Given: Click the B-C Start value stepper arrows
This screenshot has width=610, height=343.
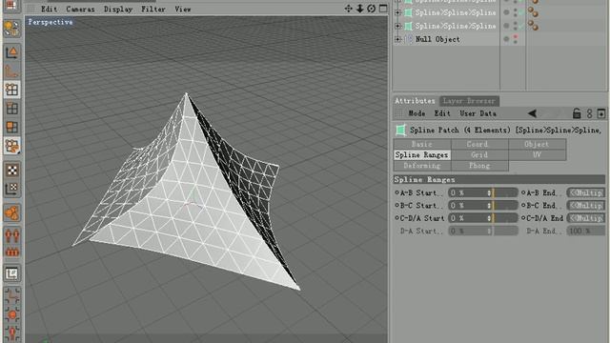Looking at the screenshot, I should pyautogui.click(x=489, y=206).
